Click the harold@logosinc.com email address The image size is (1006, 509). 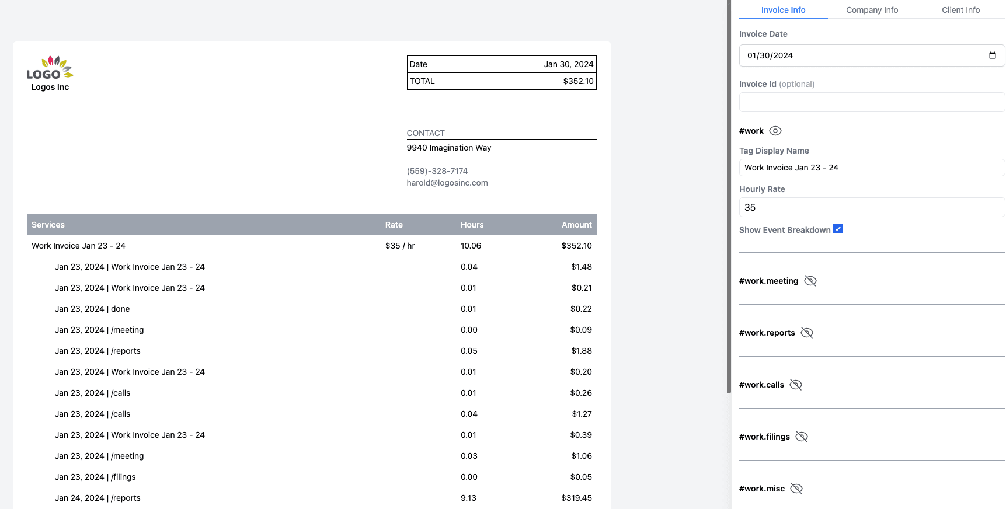point(447,183)
